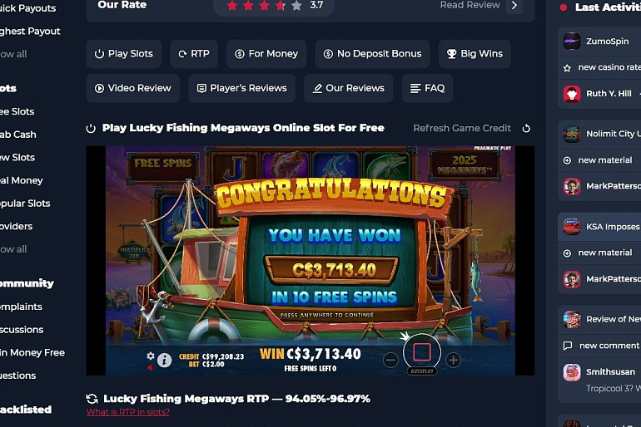Mute the slot game sound
641x427 pixels.
[x=151, y=368]
